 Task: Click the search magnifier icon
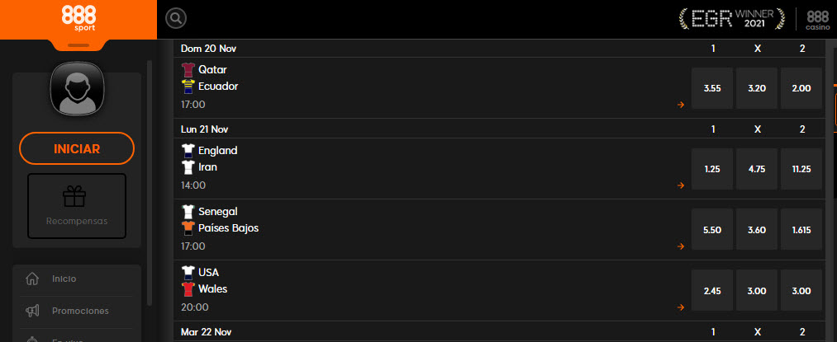pyautogui.click(x=176, y=18)
